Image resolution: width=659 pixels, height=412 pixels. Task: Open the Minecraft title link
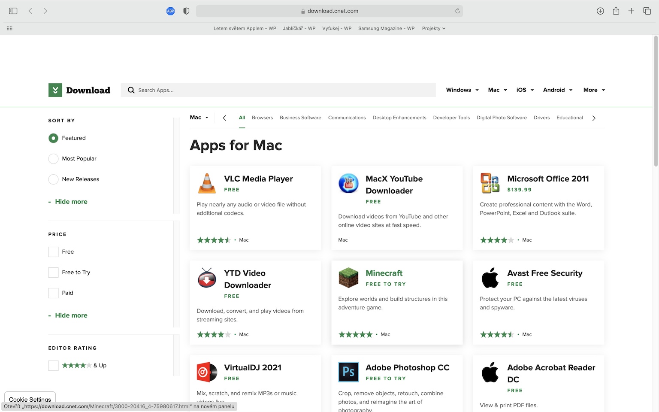tap(384, 273)
